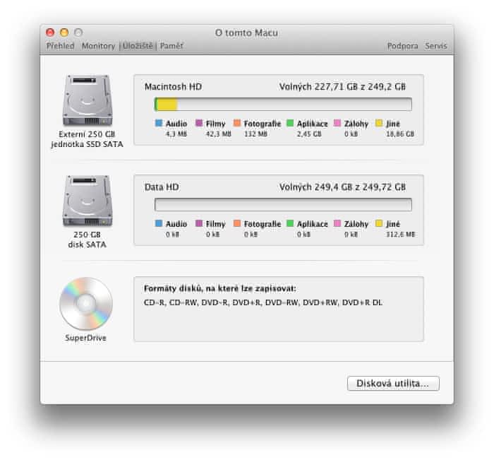Click 'Volných 227,71 GB z 249,2 GB' text
Image resolution: width=494 pixels, height=460 pixels.
[x=342, y=87]
